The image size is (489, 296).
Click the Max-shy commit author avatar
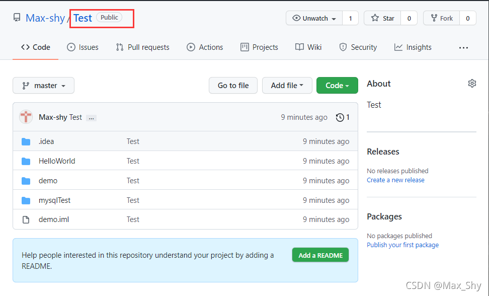click(x=26, y=117)
